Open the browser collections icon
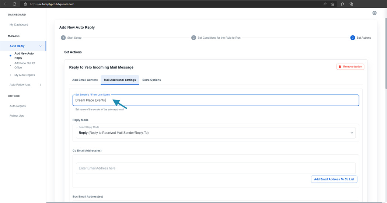 pyautogui.click(x=352, y=4)
